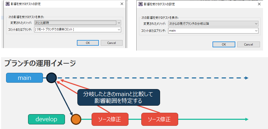The image size is (268, 129).
Task: Click the right dialog's title bar app icon
Action: coord(140,4)
